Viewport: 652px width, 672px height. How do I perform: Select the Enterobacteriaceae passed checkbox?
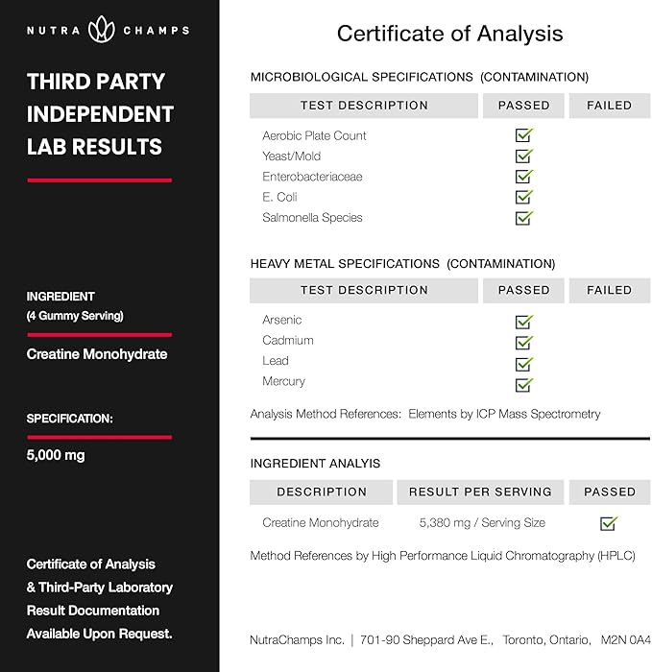(523, 177)
